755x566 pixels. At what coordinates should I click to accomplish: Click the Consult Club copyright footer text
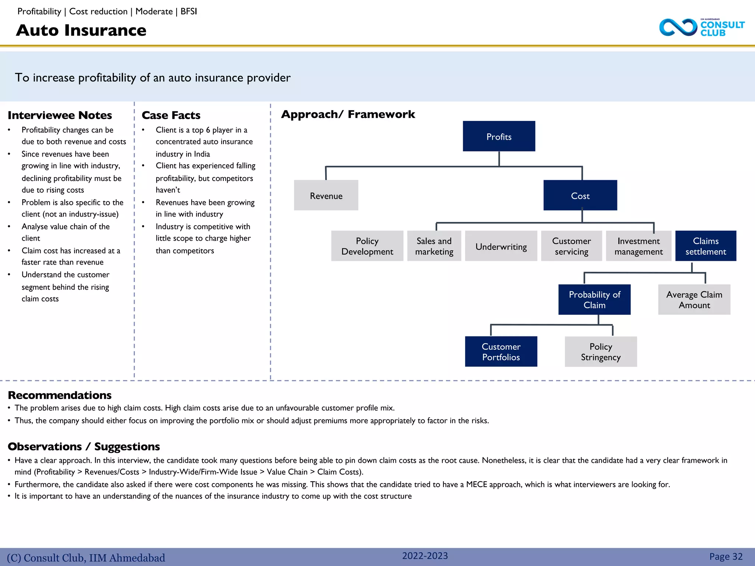86,558
